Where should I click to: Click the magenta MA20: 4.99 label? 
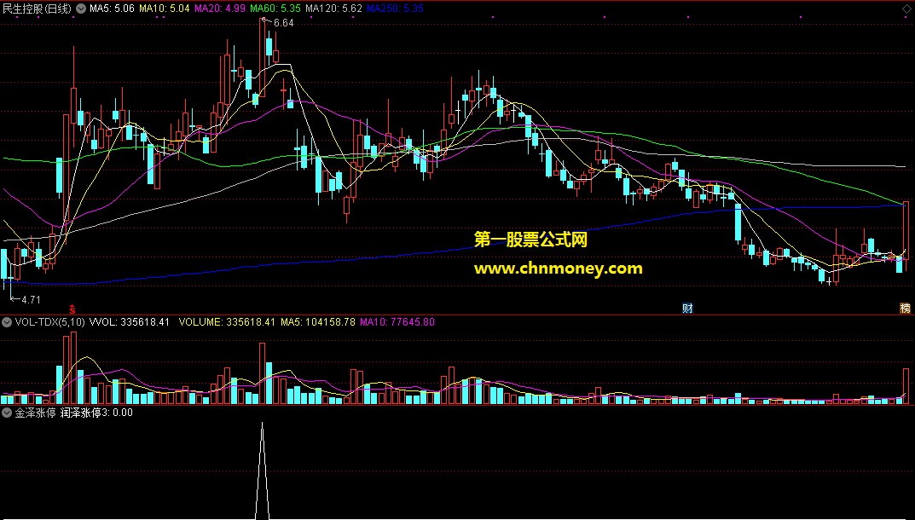coord(219,9)
